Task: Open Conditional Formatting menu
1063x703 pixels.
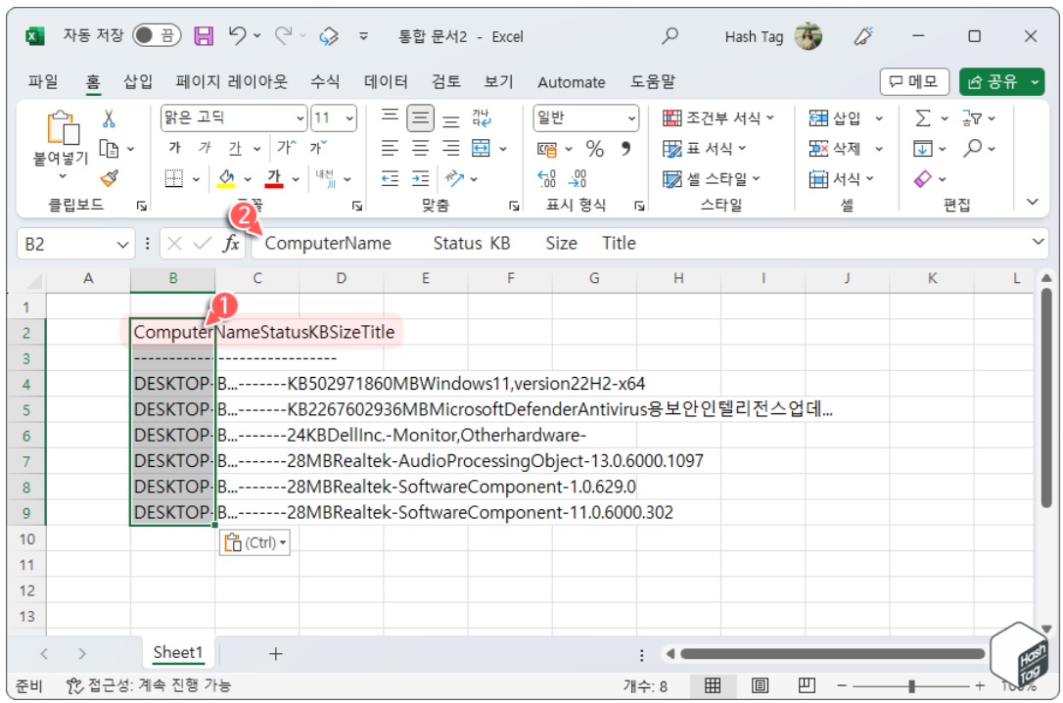Action: [718, 117]
